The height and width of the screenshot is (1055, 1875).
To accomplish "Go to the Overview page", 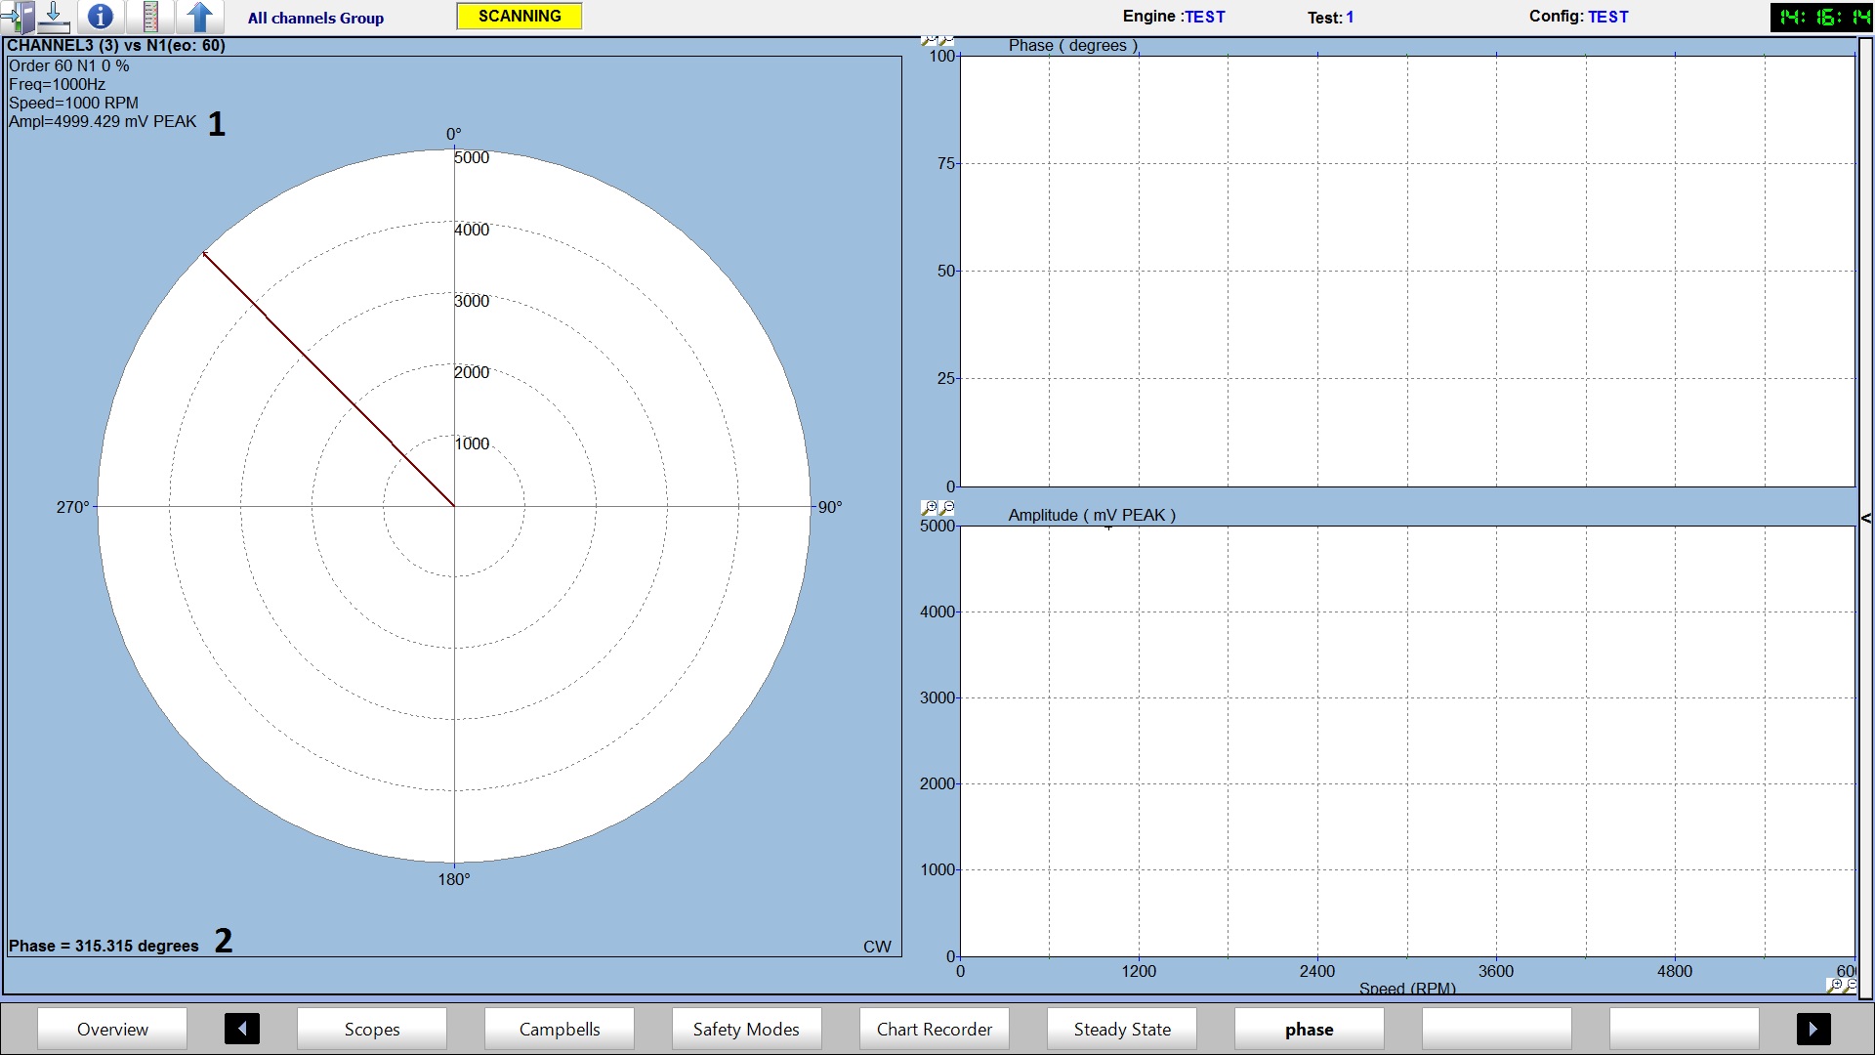I will [112, 1029].
